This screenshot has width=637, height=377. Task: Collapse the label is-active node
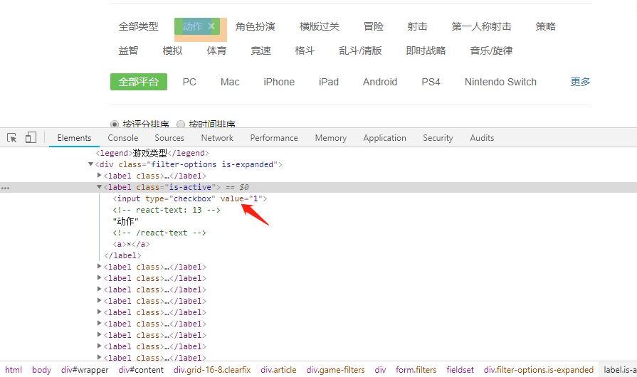coord(99,186)
